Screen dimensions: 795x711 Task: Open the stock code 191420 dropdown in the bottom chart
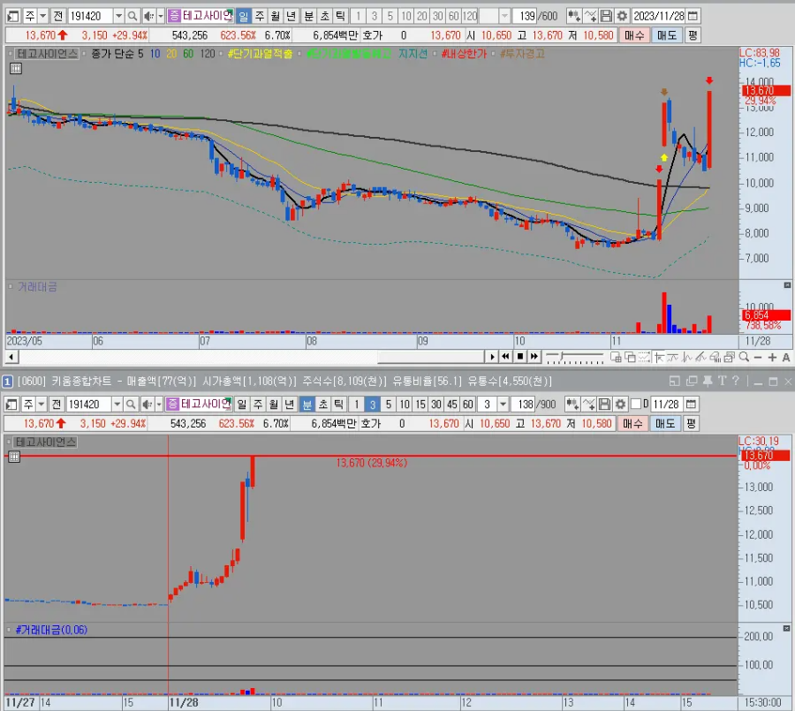click(x=117, y=405)
